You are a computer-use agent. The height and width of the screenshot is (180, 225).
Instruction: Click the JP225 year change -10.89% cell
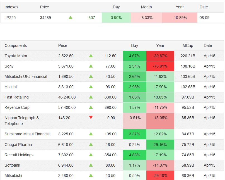tap(180, 18)
